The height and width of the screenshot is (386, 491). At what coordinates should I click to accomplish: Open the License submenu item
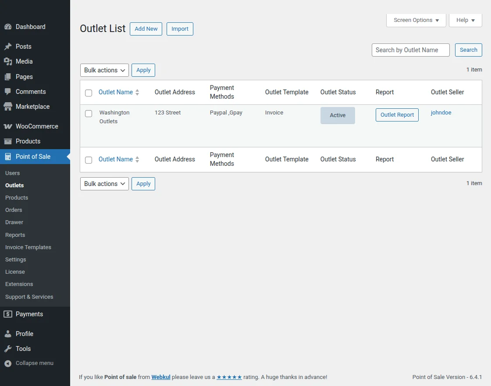click(x=15, y=272)
